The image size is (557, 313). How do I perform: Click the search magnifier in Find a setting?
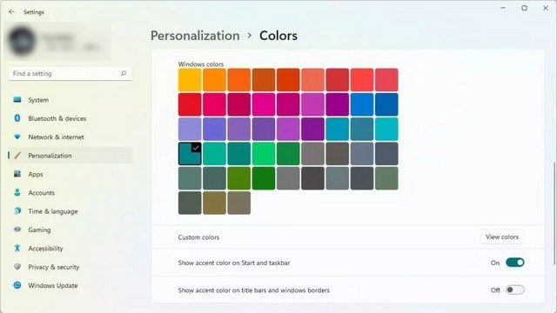point(124,73)
